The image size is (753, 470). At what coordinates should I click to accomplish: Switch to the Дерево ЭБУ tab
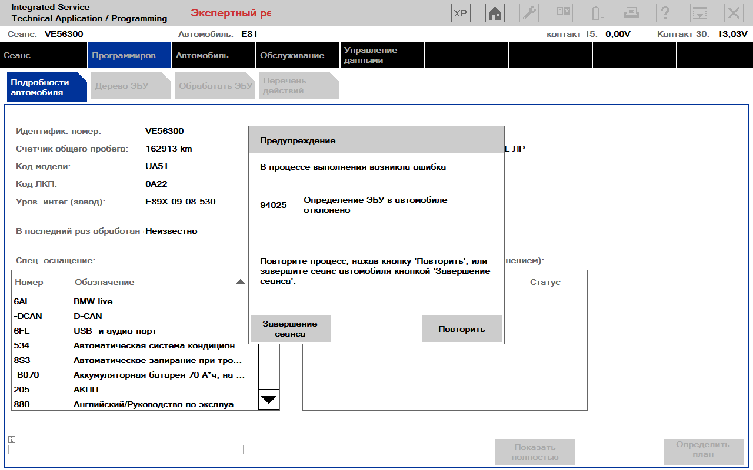click(x=131, y=86)
